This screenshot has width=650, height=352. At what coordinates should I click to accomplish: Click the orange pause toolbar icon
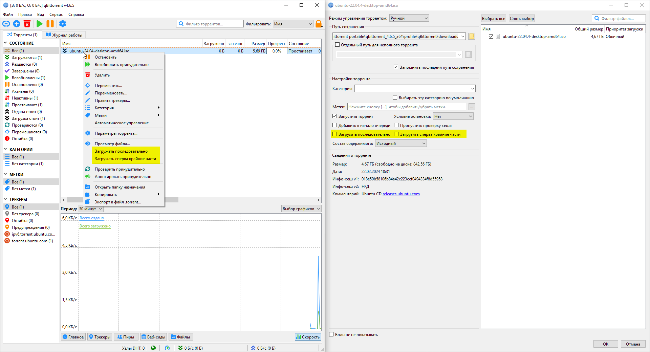pos(50,24)
